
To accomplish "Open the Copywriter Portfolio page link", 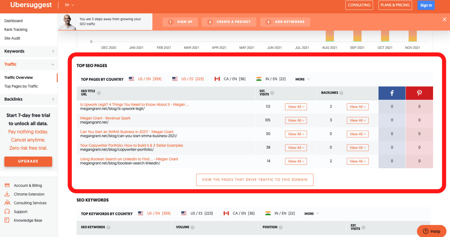I will click(x=131, y=145).
